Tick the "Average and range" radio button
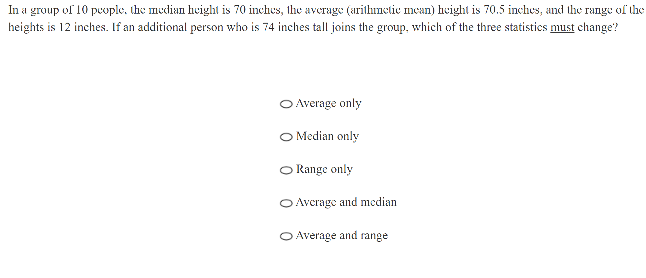646x278 pixels. click(286, 236)
